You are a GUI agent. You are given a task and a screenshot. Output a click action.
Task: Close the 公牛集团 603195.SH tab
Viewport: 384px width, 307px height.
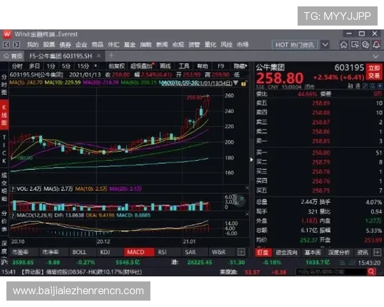point(99,56)
